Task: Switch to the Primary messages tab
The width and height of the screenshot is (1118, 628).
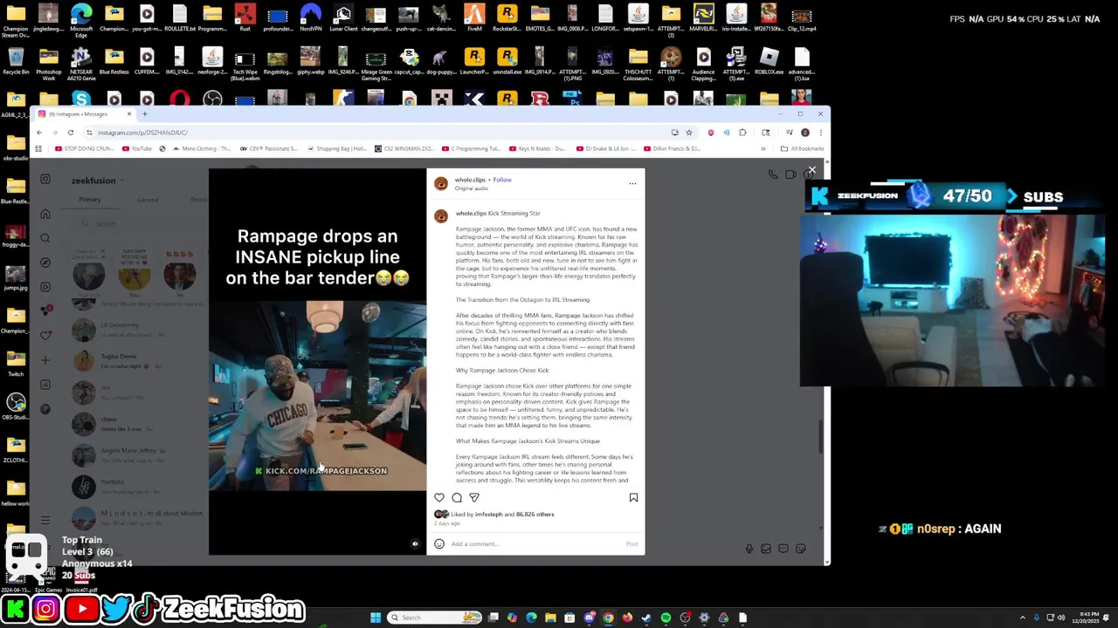Action: click(x=90, y=200)
